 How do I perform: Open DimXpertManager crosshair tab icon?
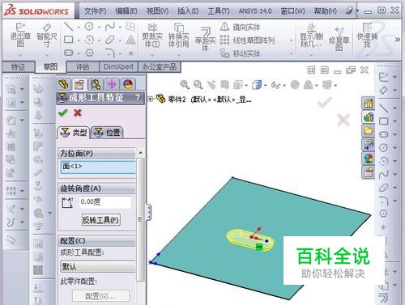click(112, 84)
